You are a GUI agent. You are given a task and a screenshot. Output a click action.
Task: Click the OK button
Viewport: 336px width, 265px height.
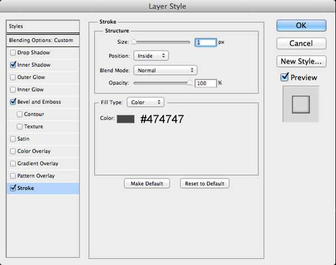[301, 26]
